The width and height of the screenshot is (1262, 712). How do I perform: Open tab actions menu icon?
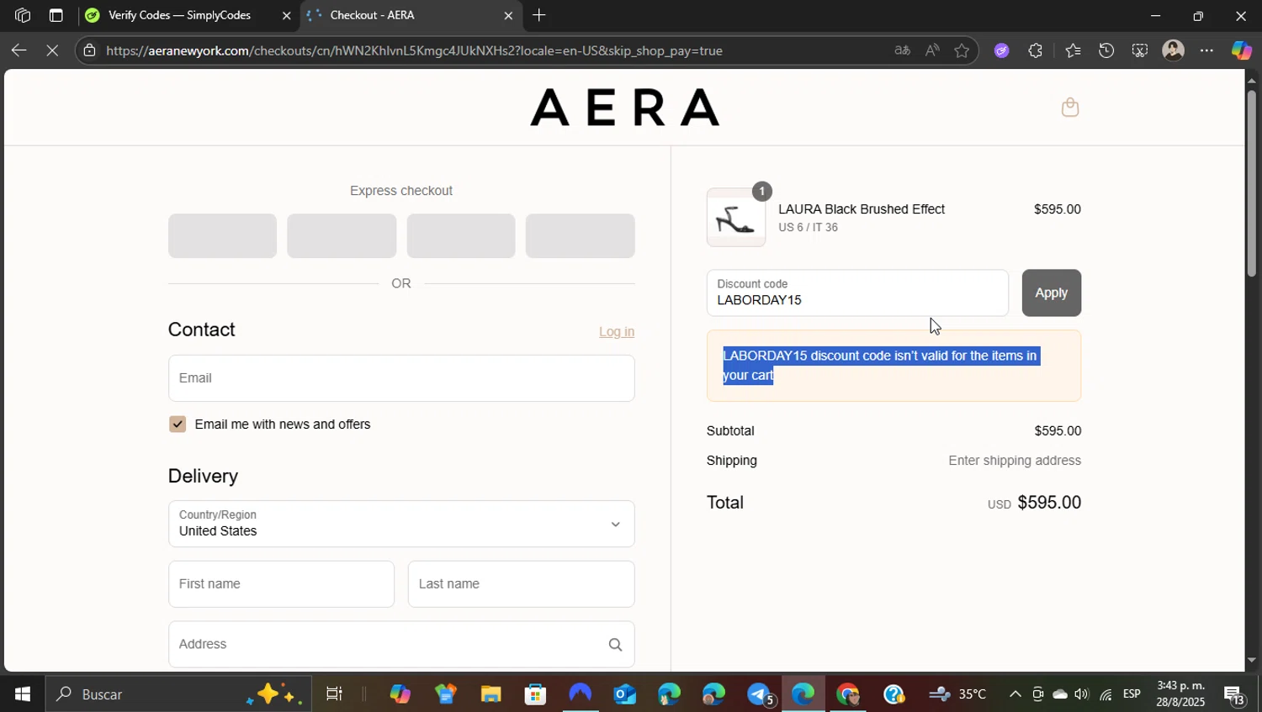click(x=56, y=15)
